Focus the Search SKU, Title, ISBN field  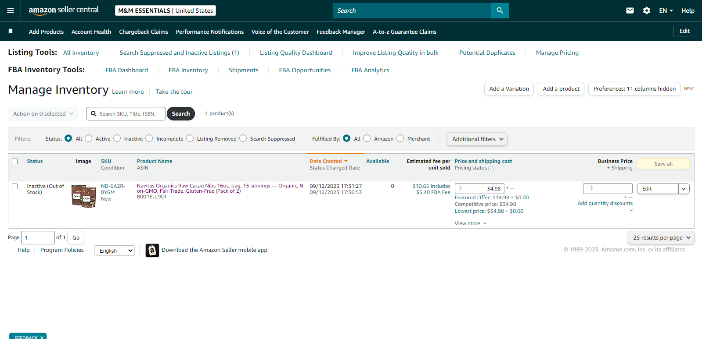click(x=126, y=113)
